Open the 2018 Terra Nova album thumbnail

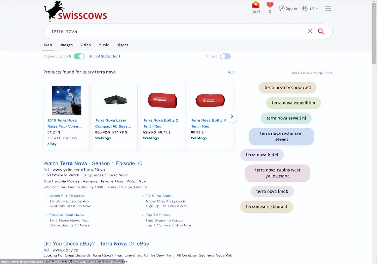[67, 100]
